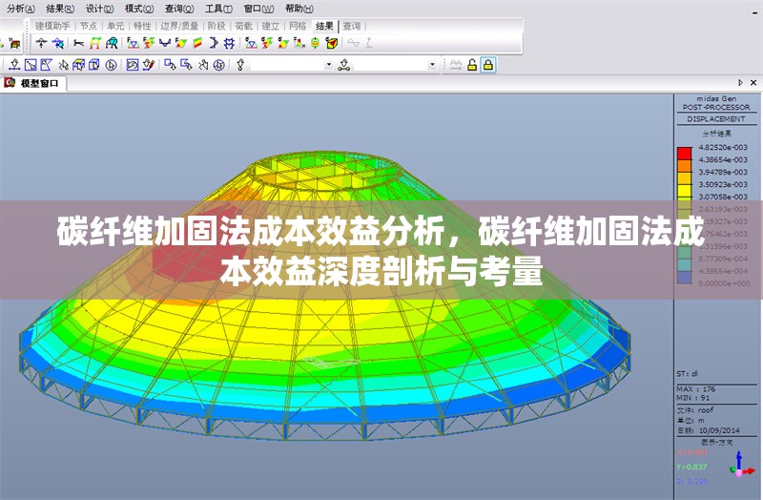Click the green and yellow spinning-top icon
This screenshot has height=500, width=763.
click(316, 43)
